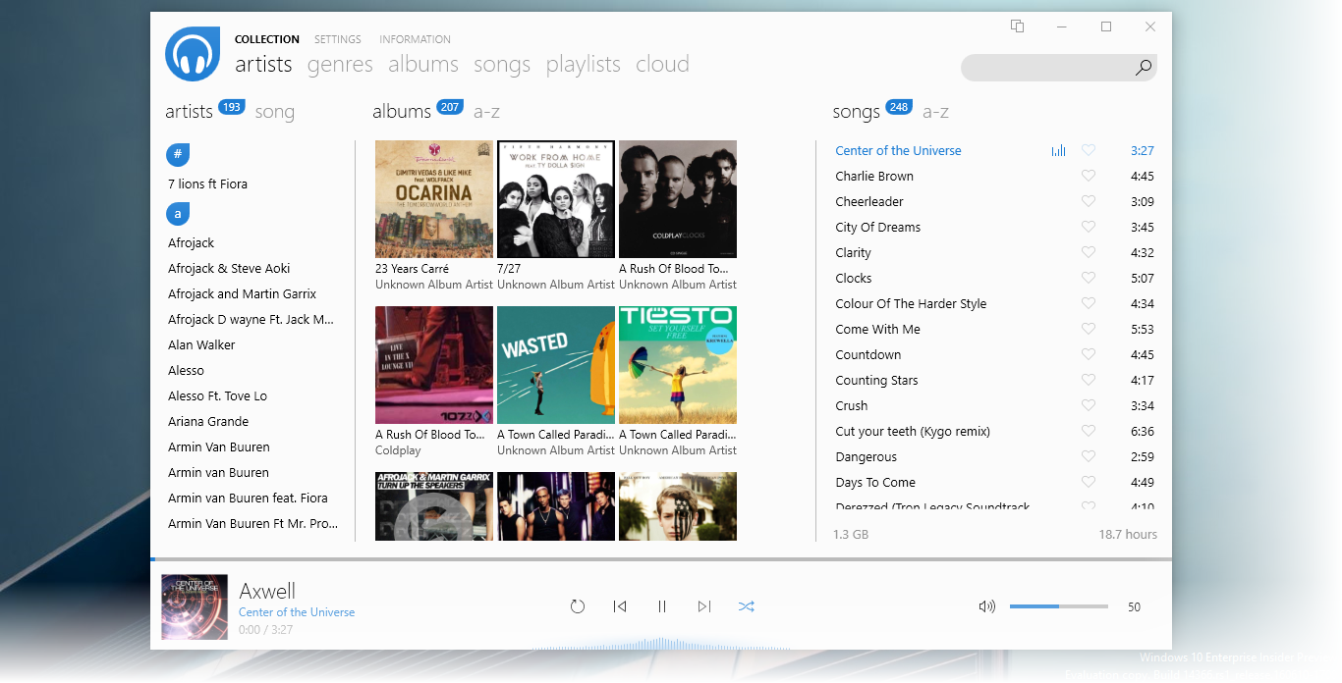Click the songs count badge 248
The width and height of the screenshot is (1342, 683).
click(899, 107)
